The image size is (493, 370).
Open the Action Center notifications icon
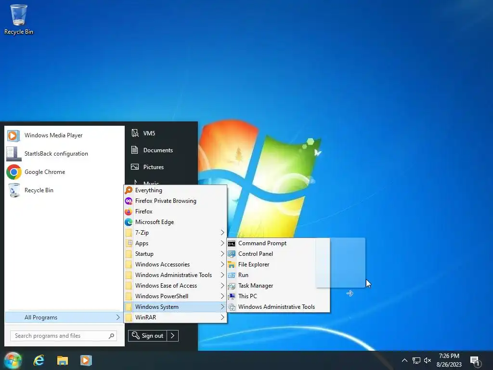click(475, 361)
